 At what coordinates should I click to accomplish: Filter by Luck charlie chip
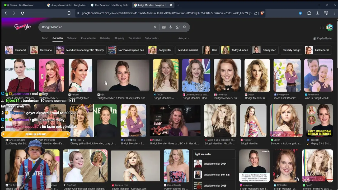point(318,50)
